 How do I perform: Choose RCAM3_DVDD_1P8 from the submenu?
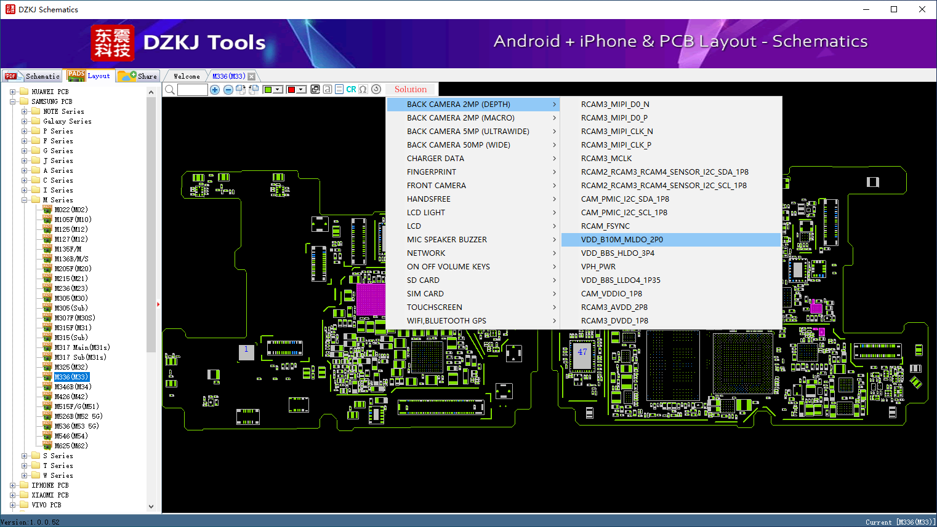coord(672,321)
